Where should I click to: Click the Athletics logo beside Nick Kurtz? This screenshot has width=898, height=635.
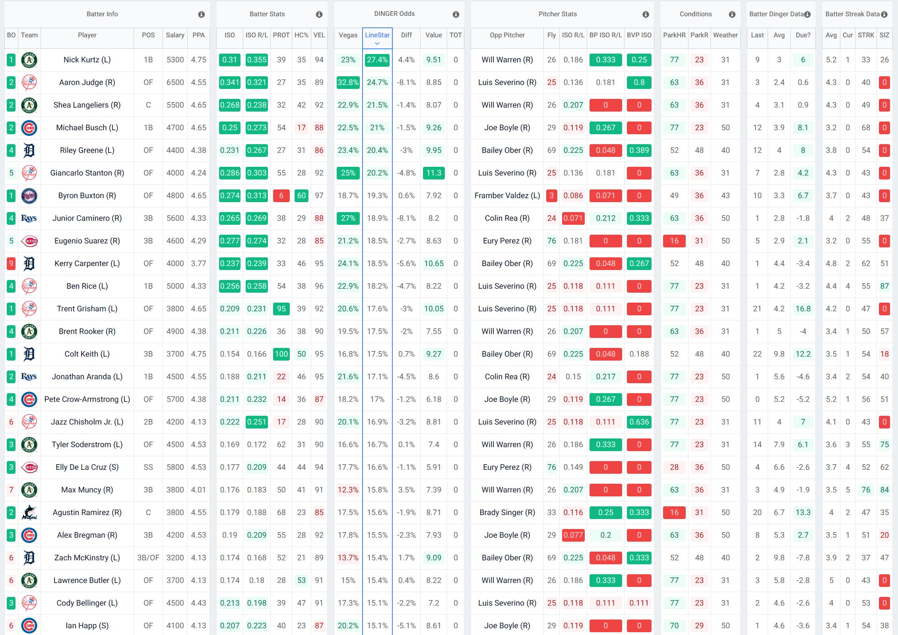click(x=29, y=60)
